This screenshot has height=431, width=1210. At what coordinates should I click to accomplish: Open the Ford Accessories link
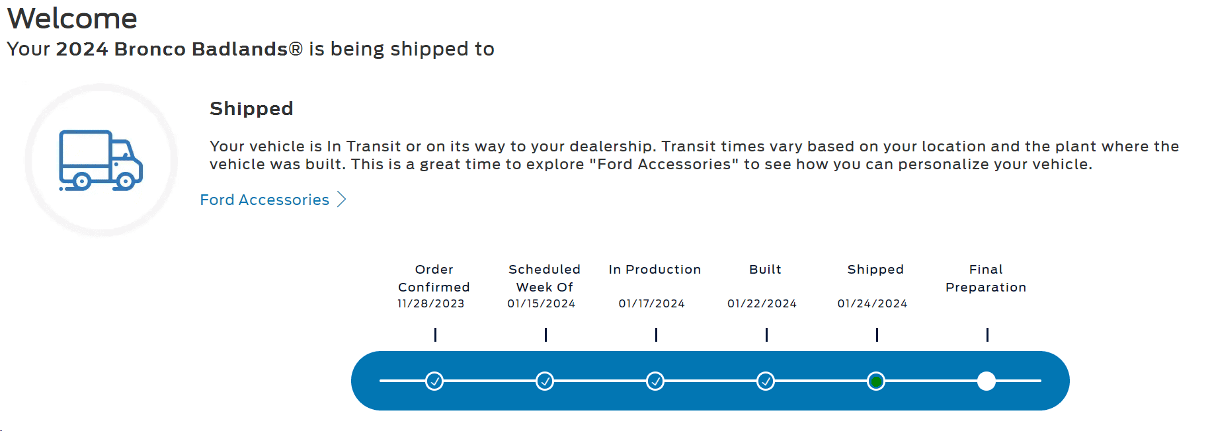click(x=264, y=200)
